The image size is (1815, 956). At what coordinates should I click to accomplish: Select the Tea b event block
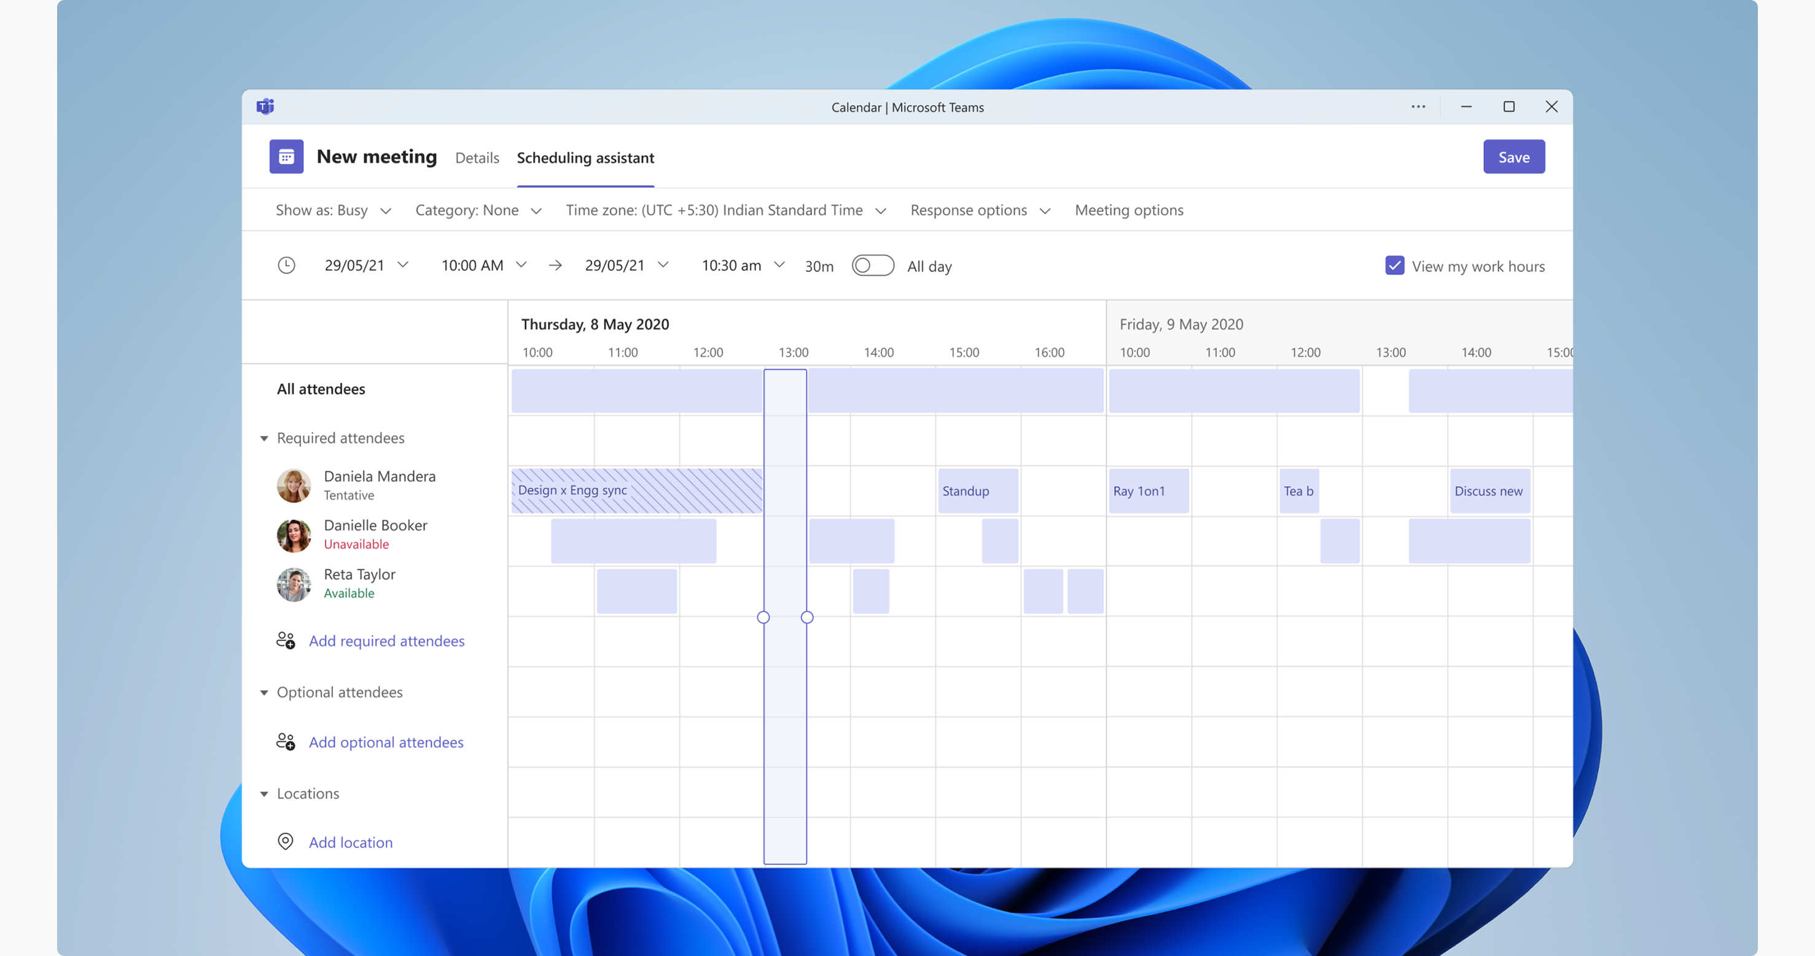click(x=1298, y=491)
